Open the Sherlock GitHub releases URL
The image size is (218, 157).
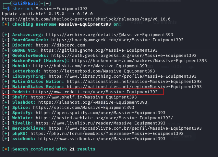(86, 19)
